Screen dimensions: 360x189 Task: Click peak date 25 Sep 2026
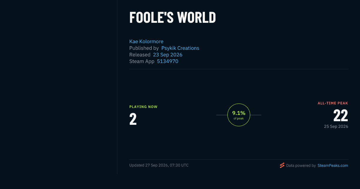tap(336, 127)
